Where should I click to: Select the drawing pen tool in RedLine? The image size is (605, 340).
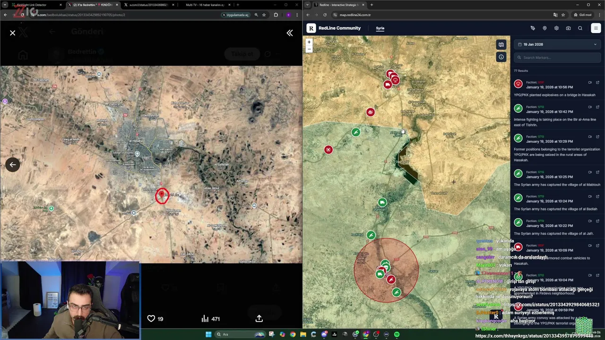(x=533, y=28)
